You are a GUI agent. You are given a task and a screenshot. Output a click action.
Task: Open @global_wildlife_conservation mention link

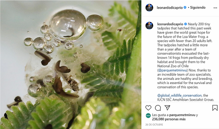click(x=179, y=95)
